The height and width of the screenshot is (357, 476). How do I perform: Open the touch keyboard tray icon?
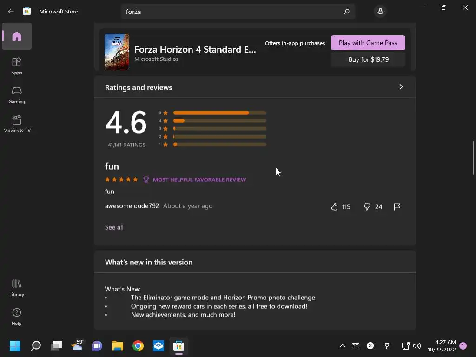point(356,346)
